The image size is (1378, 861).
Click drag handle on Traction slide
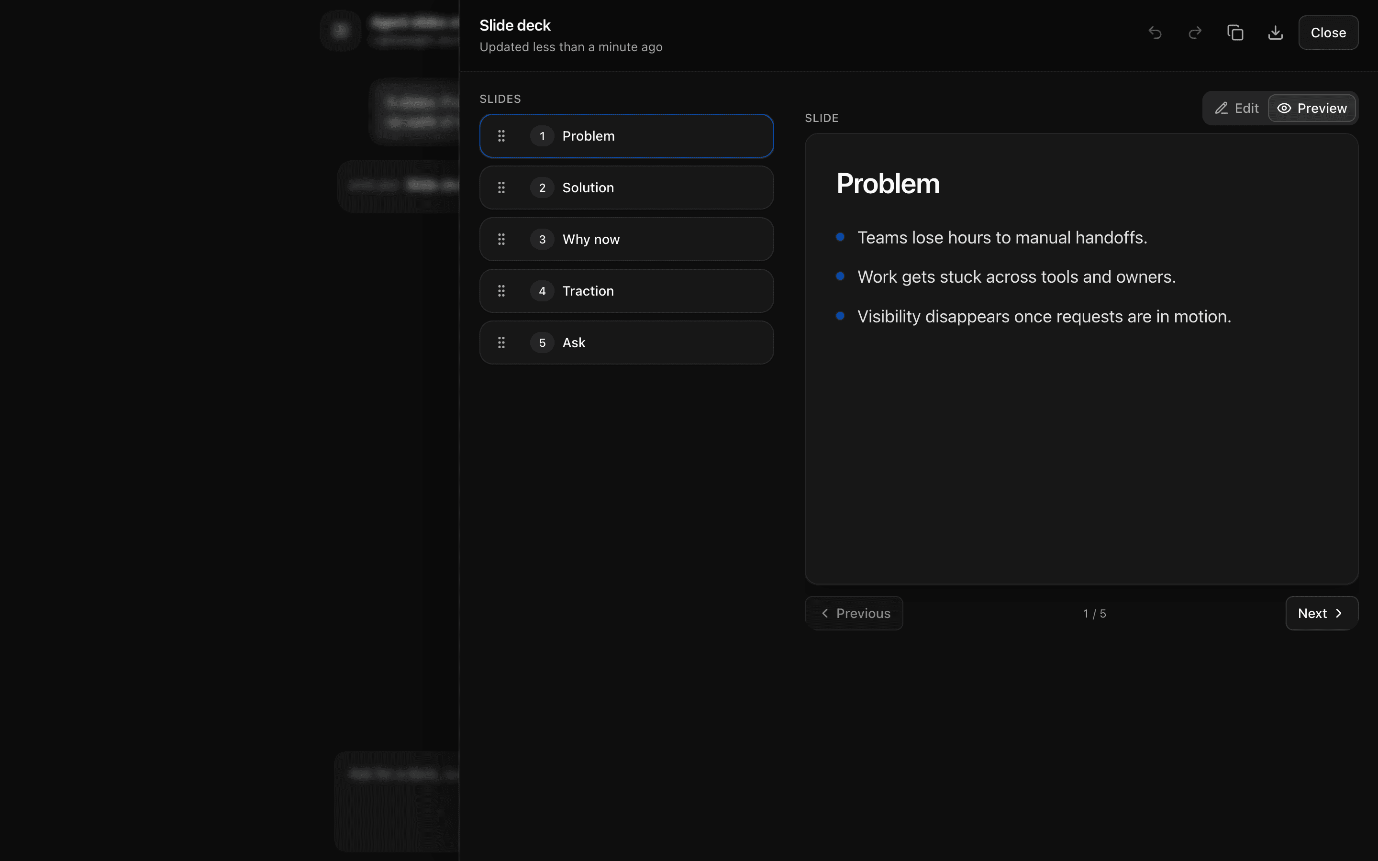click(x=501, y=291)
